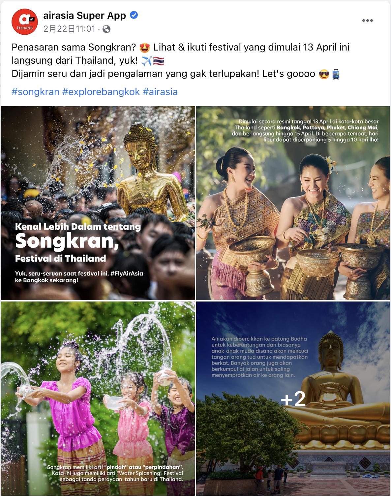Click the heart-eyes emoji in the post
Image resolution: width=391 pixels, height=496 pixels.
click(x=144, y=48)
